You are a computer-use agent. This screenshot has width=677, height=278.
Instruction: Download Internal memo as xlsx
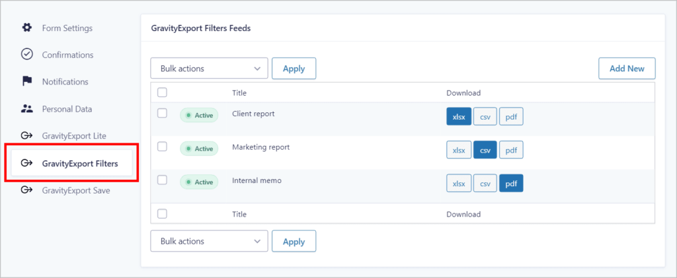click(x=459, y=183)
